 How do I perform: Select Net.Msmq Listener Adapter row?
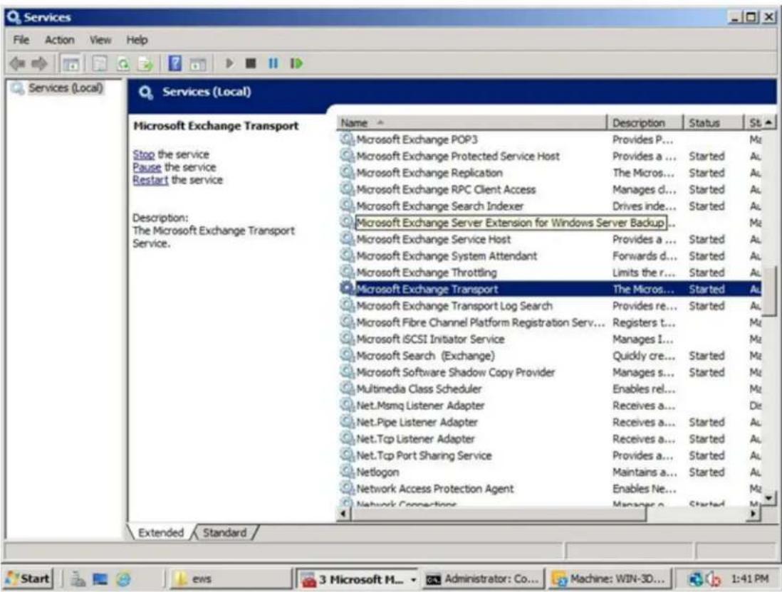550,405
